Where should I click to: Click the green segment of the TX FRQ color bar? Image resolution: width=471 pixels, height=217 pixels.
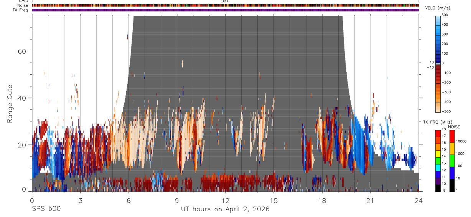pos(438,161)
